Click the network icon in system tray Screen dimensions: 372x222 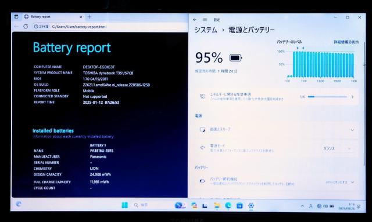(x=319, y=206)
